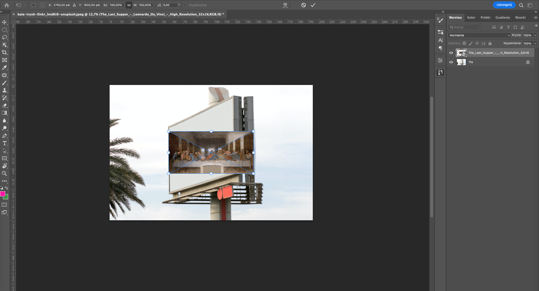Lock transparent pixels
This screenshot has height=291, width=539.
click(464, 43)
